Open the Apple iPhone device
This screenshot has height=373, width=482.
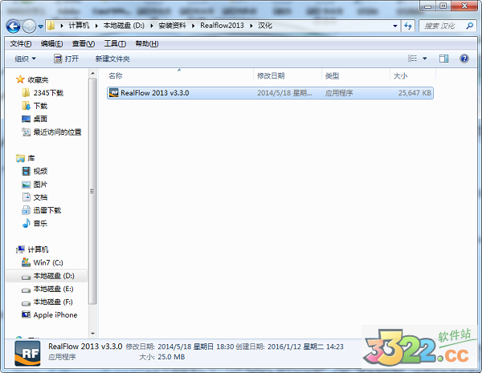[x=50, y=315]
